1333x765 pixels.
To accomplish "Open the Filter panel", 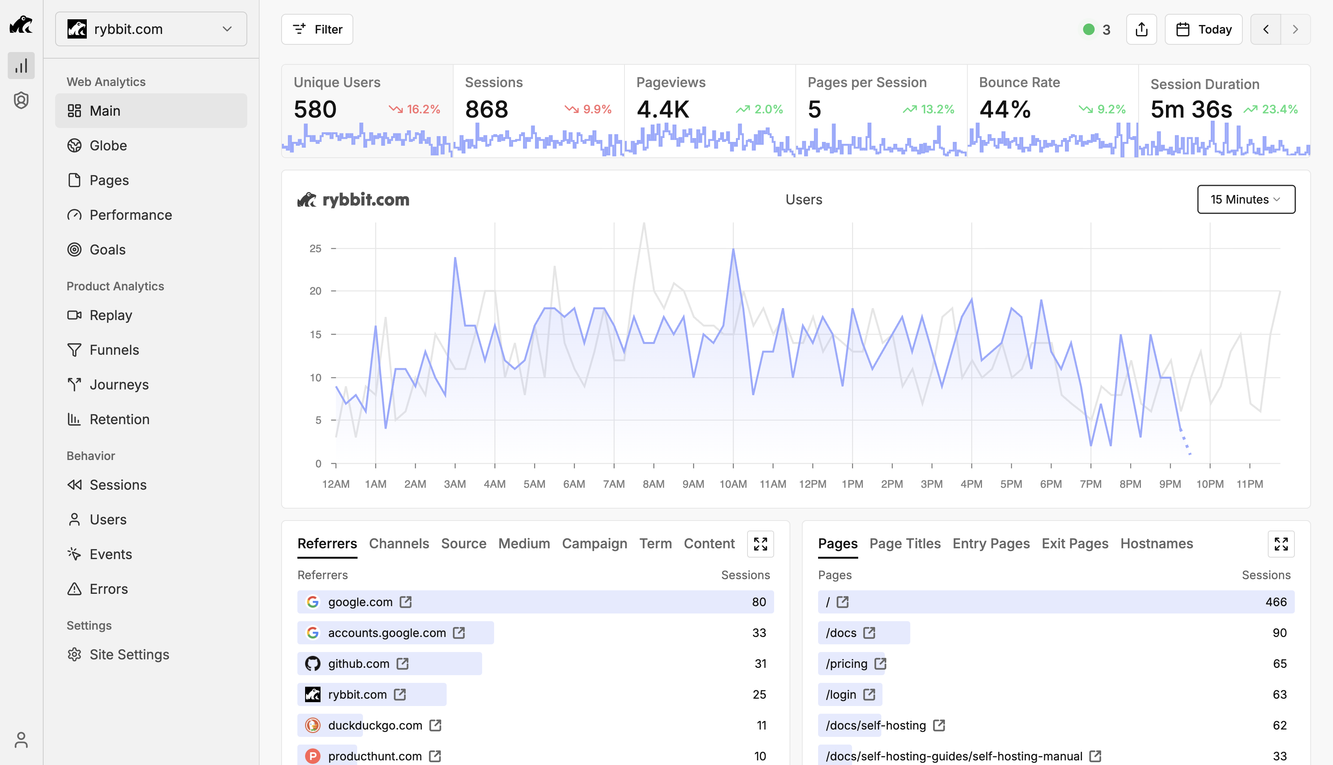I will [317, 29].
